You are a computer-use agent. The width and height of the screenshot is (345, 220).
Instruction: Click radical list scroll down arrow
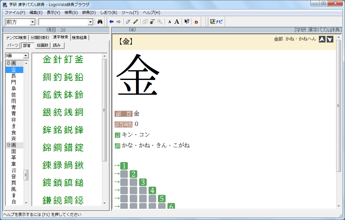coord(26,203)
